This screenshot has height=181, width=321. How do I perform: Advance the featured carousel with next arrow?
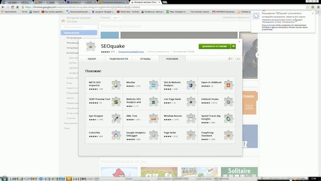(258, 55)
